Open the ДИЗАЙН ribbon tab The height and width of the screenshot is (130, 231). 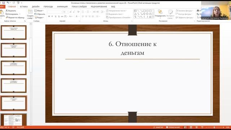tap(36, 6)
